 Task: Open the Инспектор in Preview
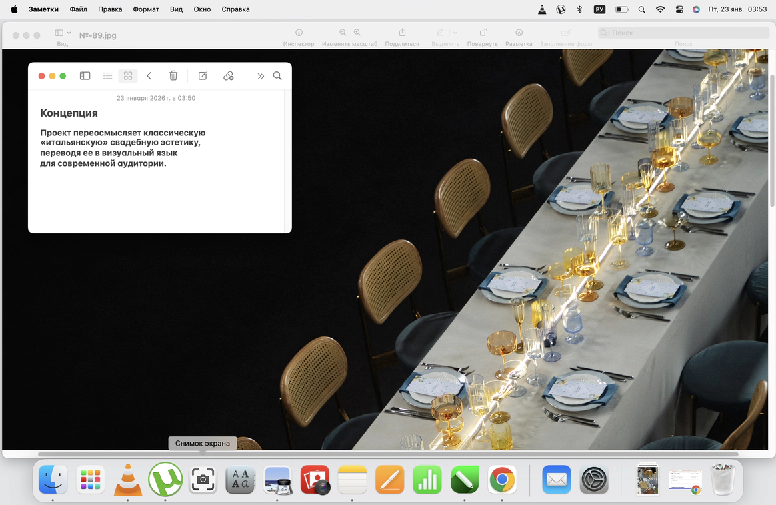pyautogui.click(x=299, y=33)
